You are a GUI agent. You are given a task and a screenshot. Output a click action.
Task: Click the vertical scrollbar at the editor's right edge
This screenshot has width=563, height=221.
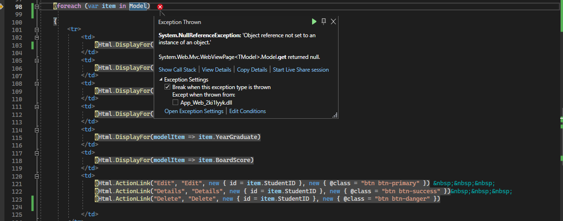[x=561, y=110]
